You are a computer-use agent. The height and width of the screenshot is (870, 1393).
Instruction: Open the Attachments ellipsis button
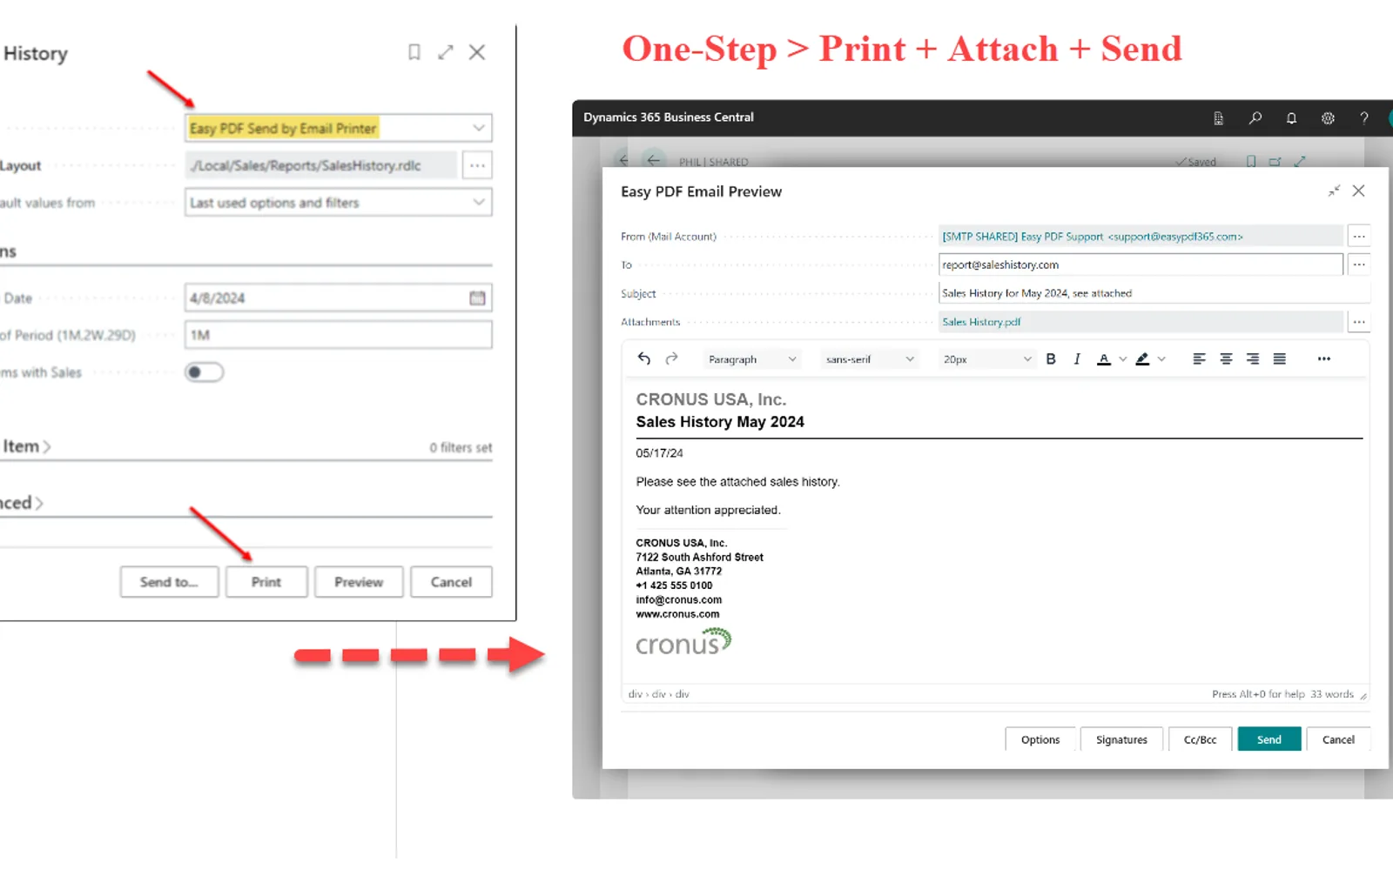pos(1359,322)
